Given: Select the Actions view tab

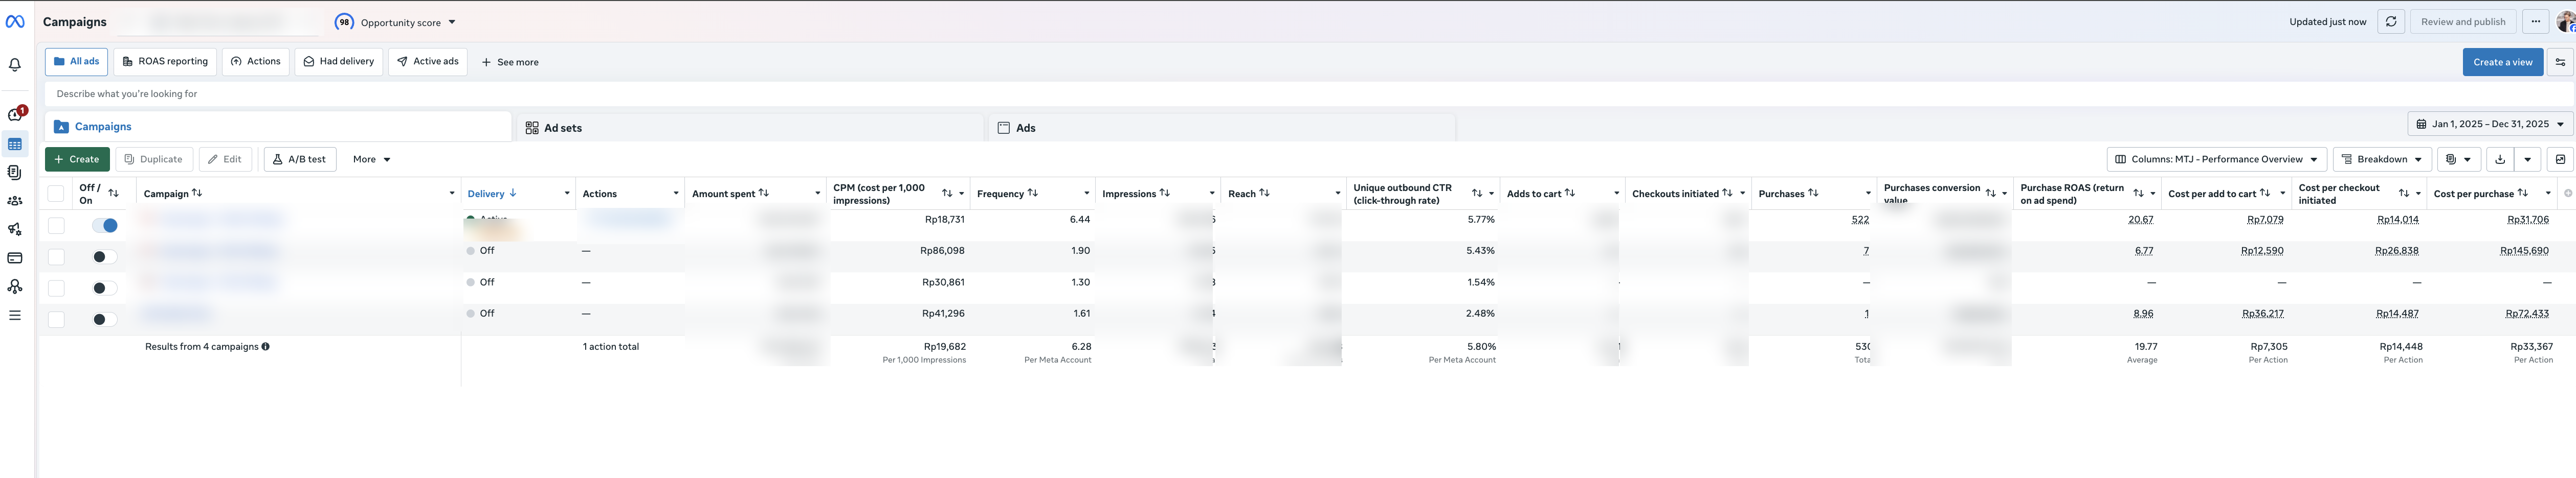Looking at the screenshot, I should tap(256, 62).
